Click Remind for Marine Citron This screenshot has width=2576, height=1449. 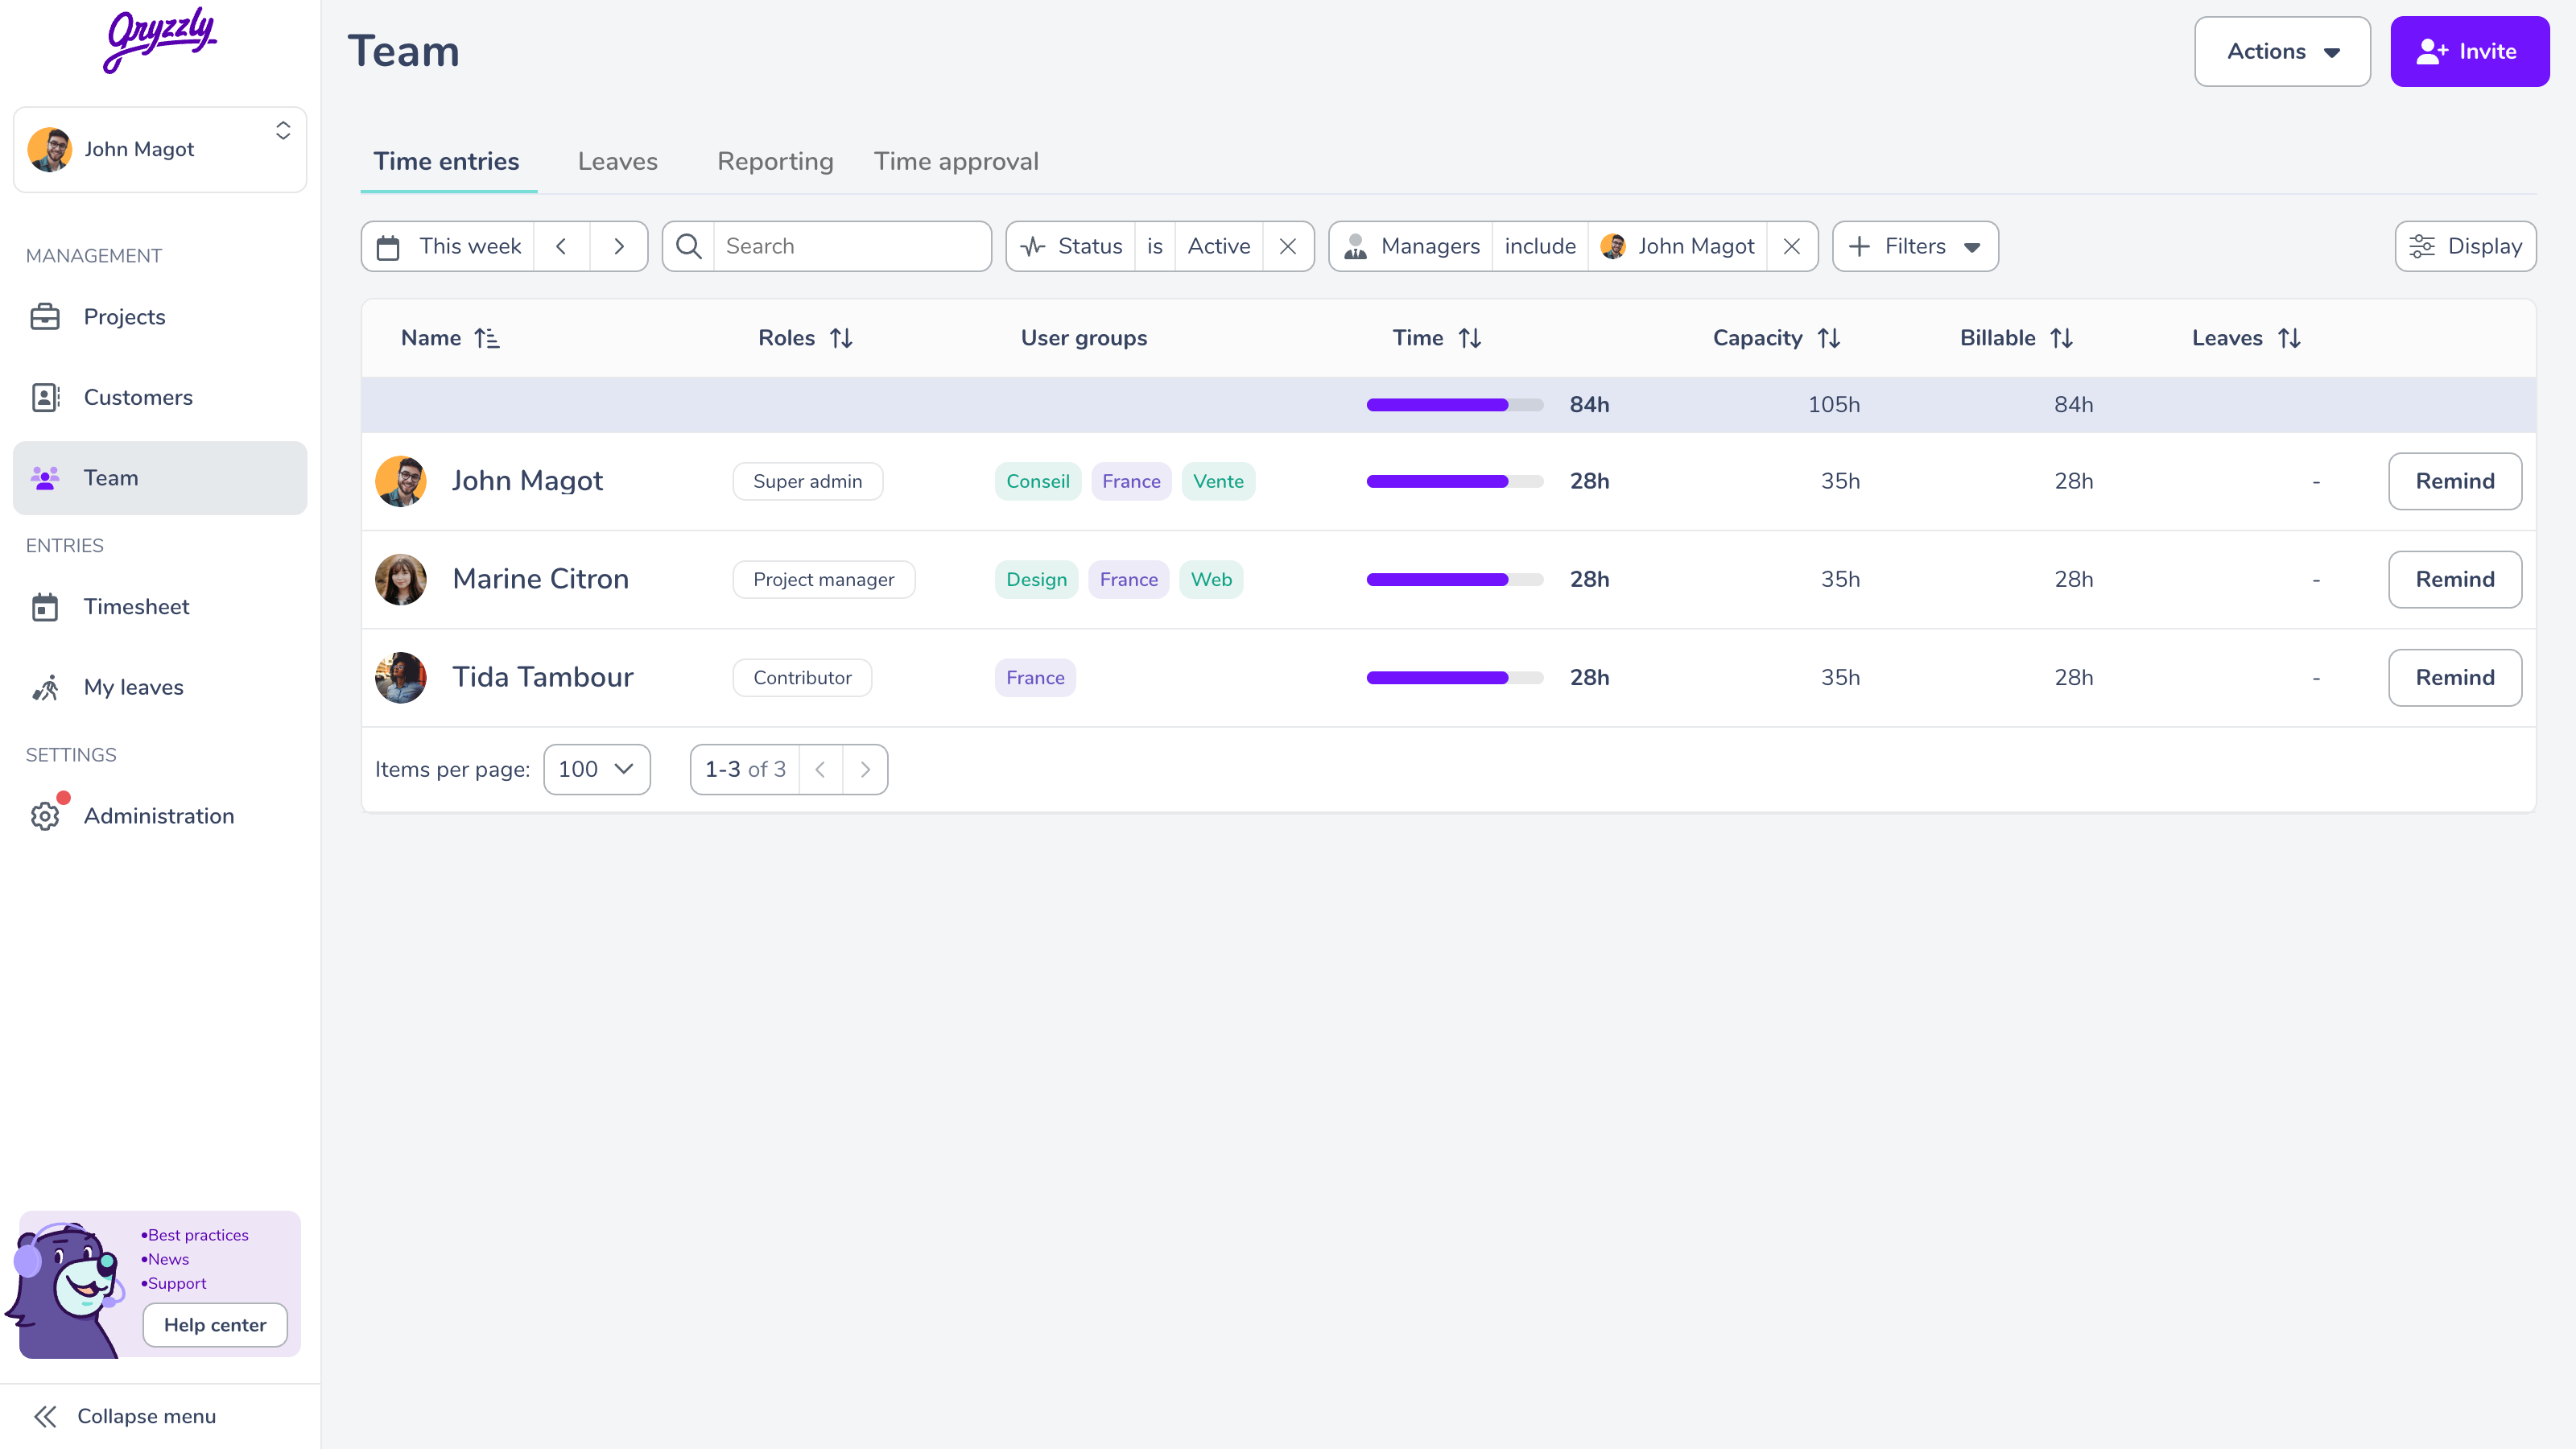(2454, 579)
